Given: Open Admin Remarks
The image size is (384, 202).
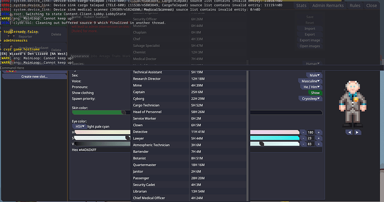Looking at the screenshot, I should (x=328, y=6).
